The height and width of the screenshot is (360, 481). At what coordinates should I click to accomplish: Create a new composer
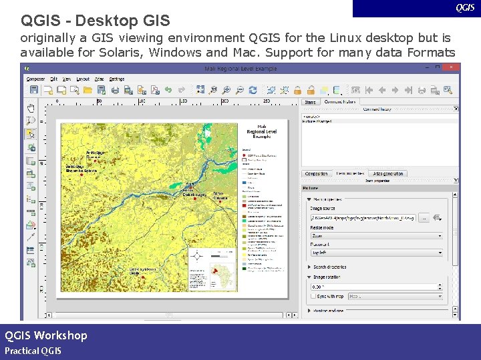48,90
